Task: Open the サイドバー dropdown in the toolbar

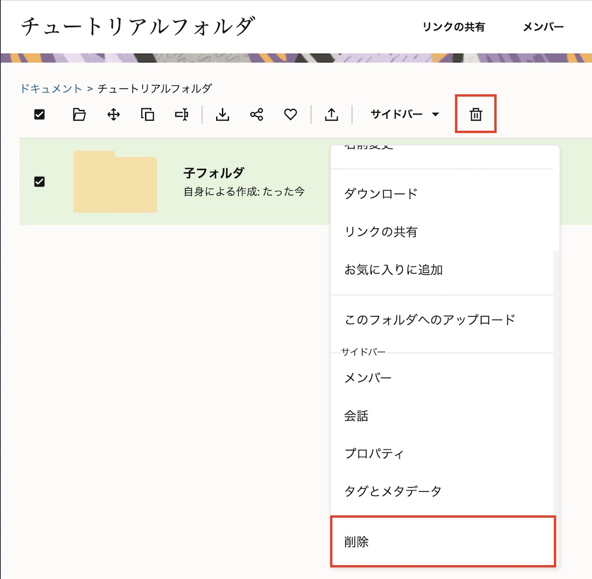Action: pyautogui.click(x=404, y=114)
